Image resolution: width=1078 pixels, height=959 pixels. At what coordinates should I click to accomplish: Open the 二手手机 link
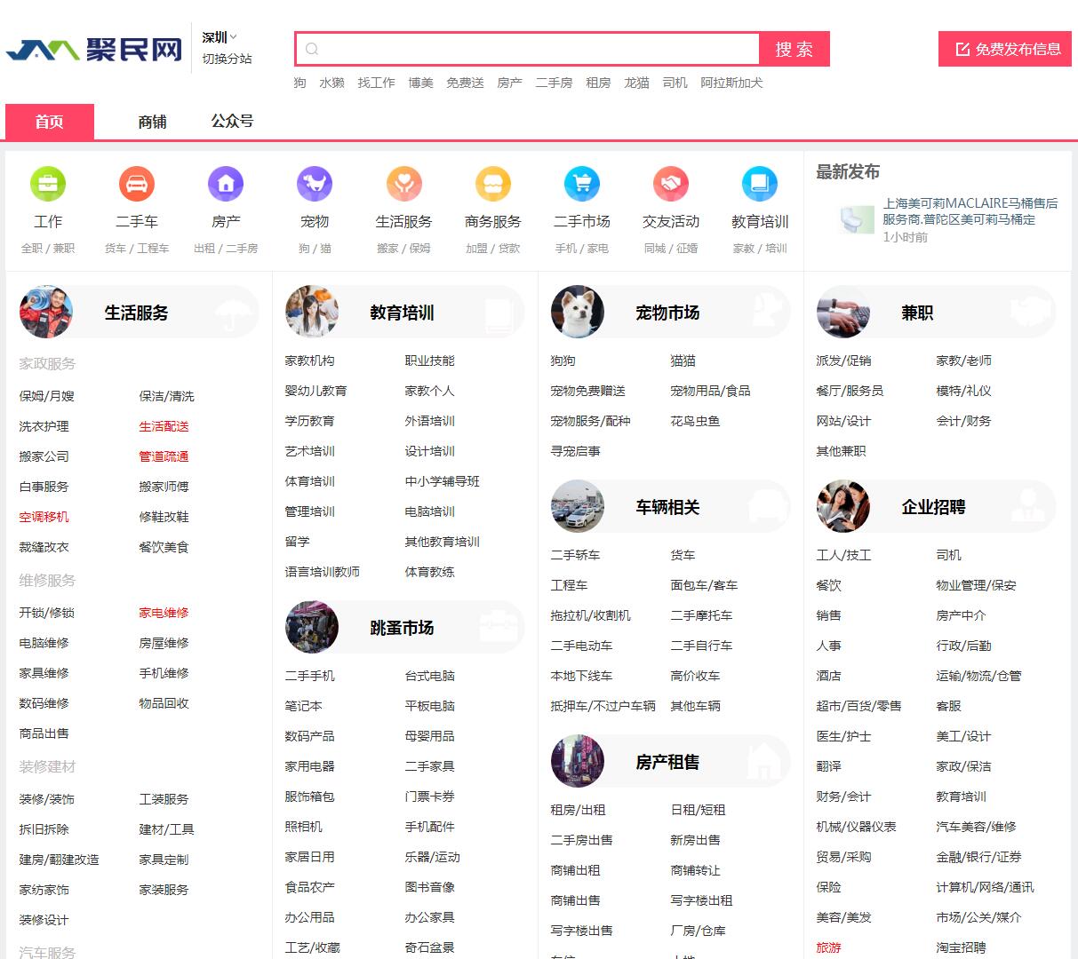[309, 676]
